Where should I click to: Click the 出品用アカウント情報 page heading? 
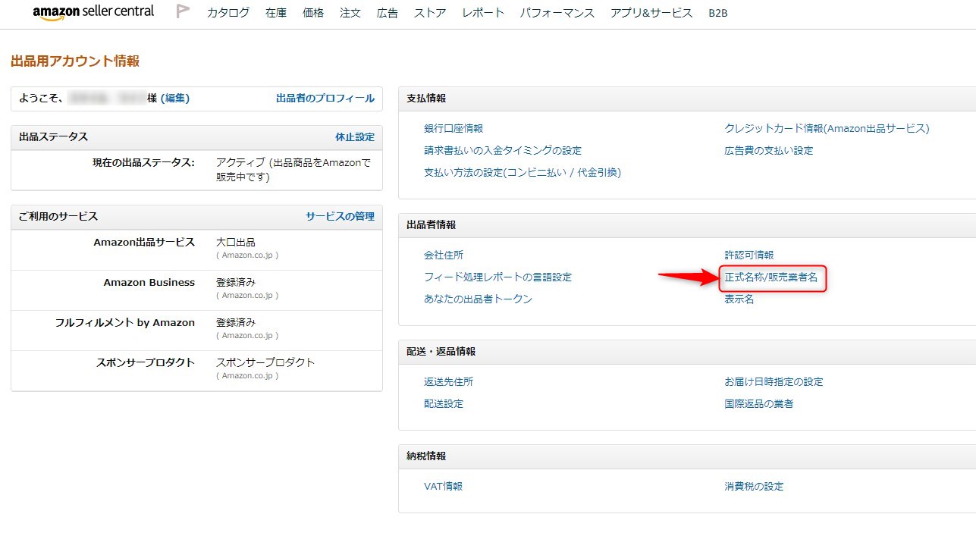pos(75,61)
